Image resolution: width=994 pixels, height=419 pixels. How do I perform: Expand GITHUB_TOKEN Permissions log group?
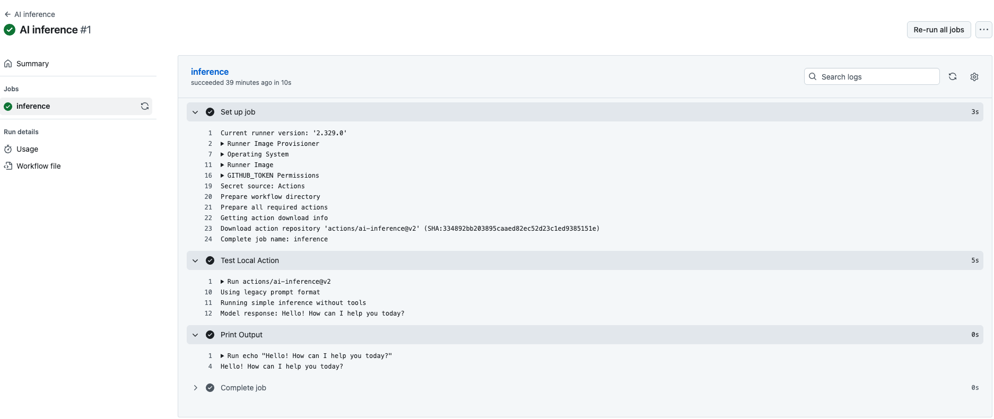click(222, 176)
